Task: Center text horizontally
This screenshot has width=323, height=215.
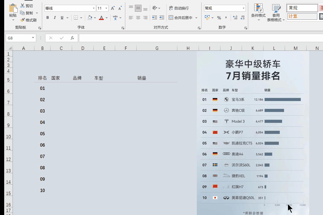Action: click(x=138, y=18)
